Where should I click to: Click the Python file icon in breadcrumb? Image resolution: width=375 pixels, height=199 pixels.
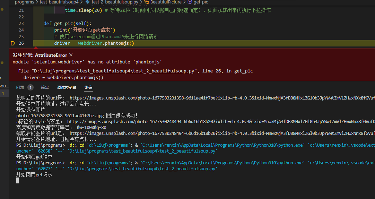87,2
